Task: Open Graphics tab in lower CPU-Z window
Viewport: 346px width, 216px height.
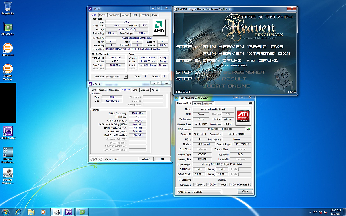Action: pos(145,90)
